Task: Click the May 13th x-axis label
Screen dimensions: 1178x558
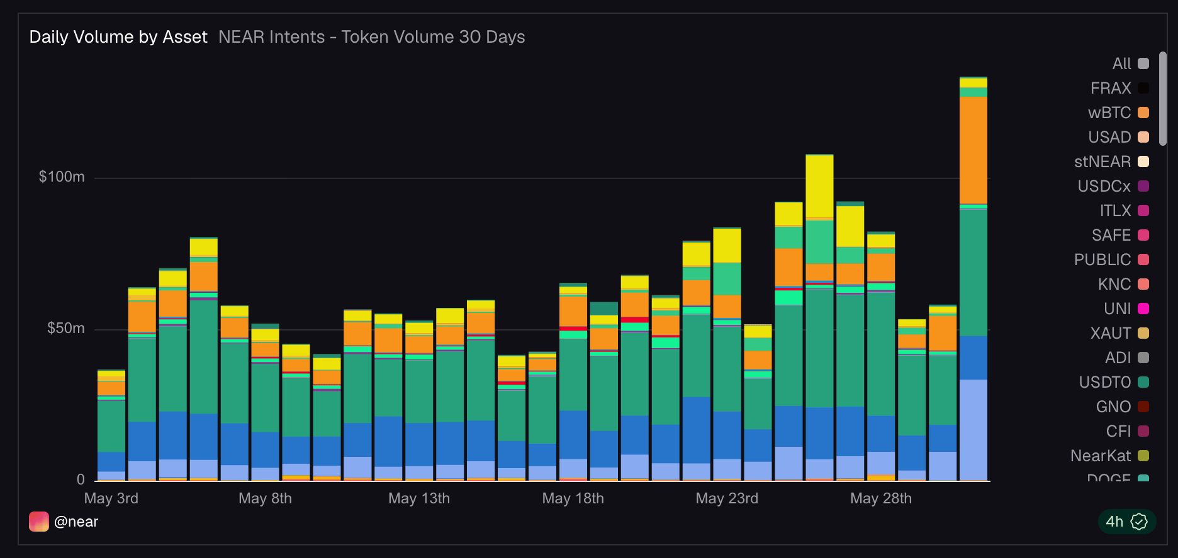Action: (419, 498)
